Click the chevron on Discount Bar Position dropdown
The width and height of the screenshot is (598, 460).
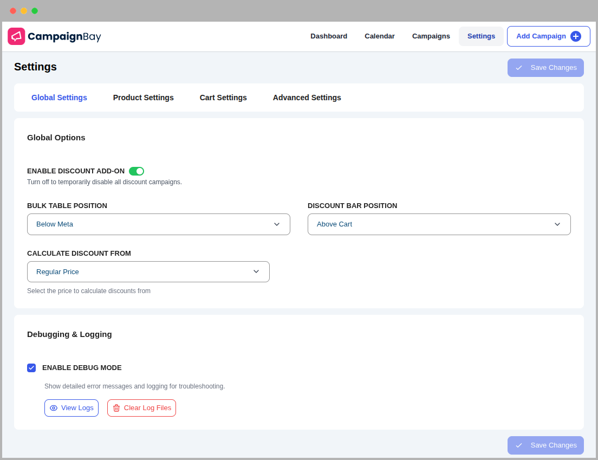[557, 224]
